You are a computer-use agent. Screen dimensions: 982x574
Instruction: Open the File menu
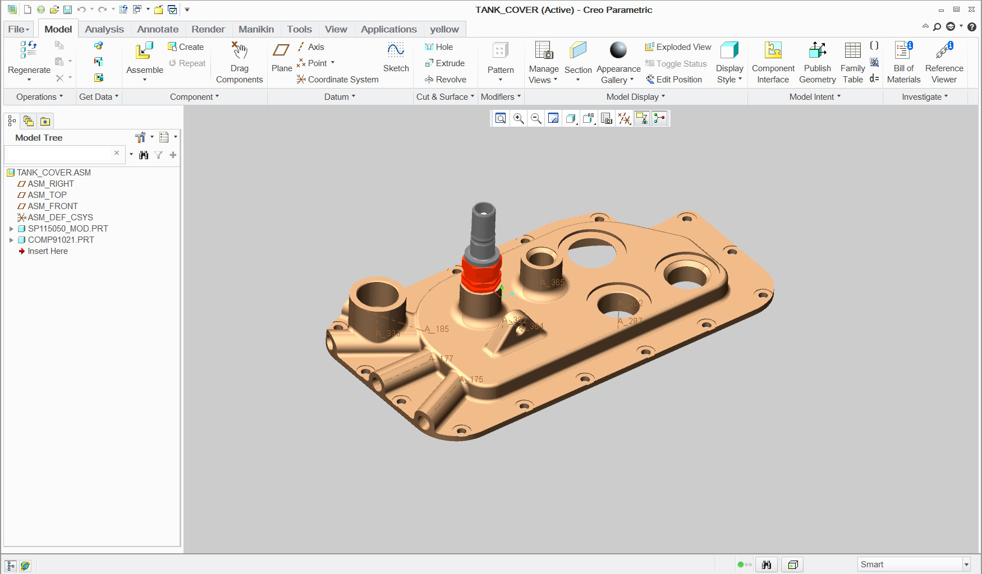click(x=19, y=29)
